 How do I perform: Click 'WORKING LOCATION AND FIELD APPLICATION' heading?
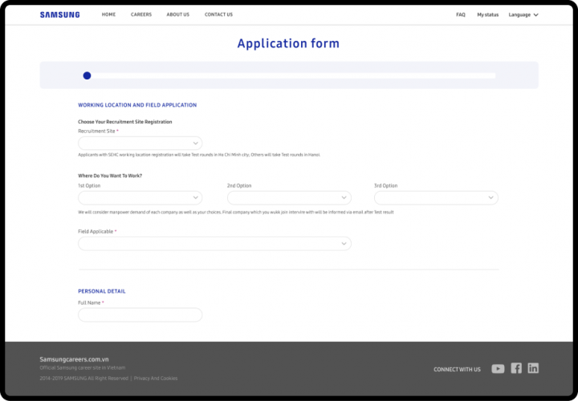137,105
